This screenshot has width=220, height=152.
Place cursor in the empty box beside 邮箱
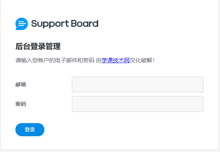click(138, 84)
